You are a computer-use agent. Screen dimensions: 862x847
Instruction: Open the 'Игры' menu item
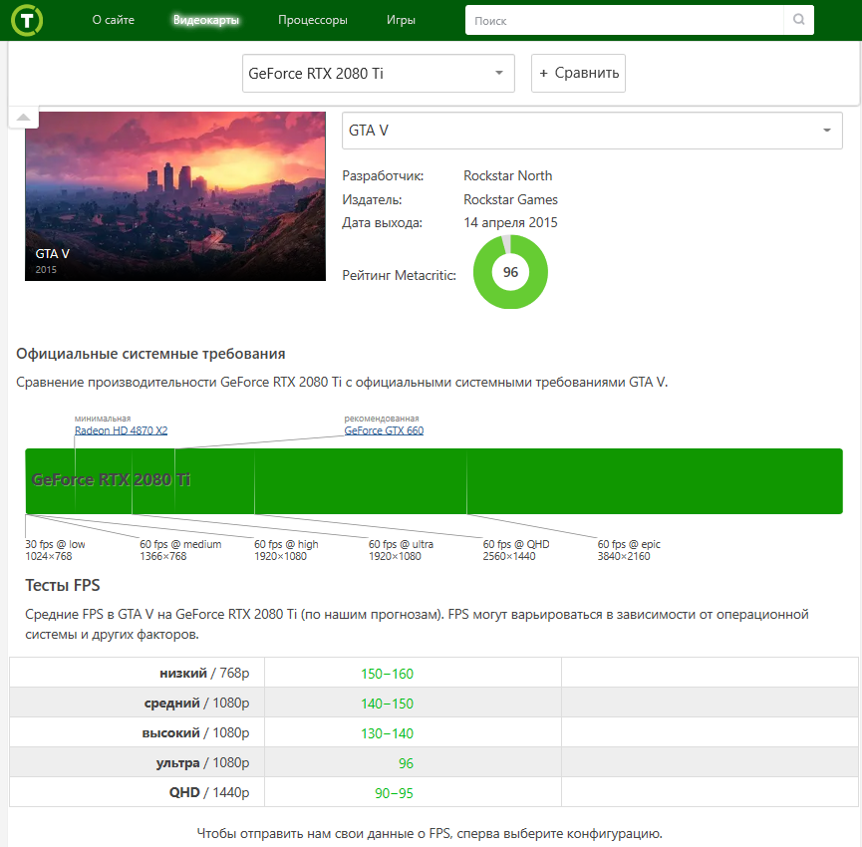[401, 20]
